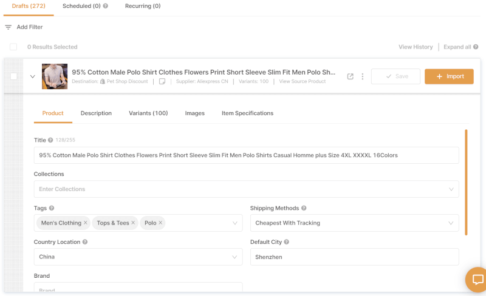Click the Title help question icon
Image resolution: width=486 pixels, height=296 pixels.
(50, 140)
